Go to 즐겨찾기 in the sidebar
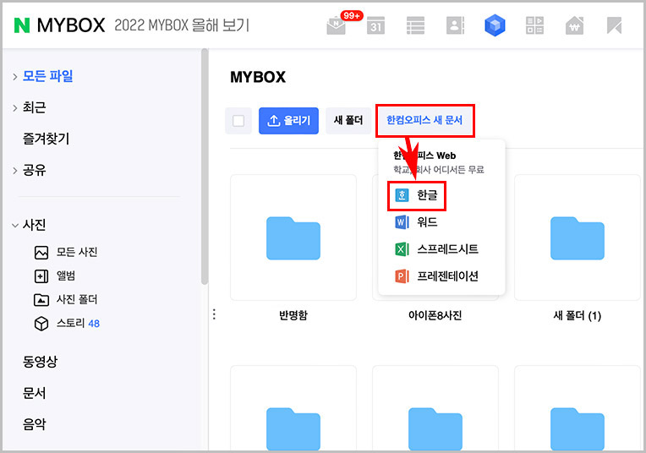 [x=46, y=139]
